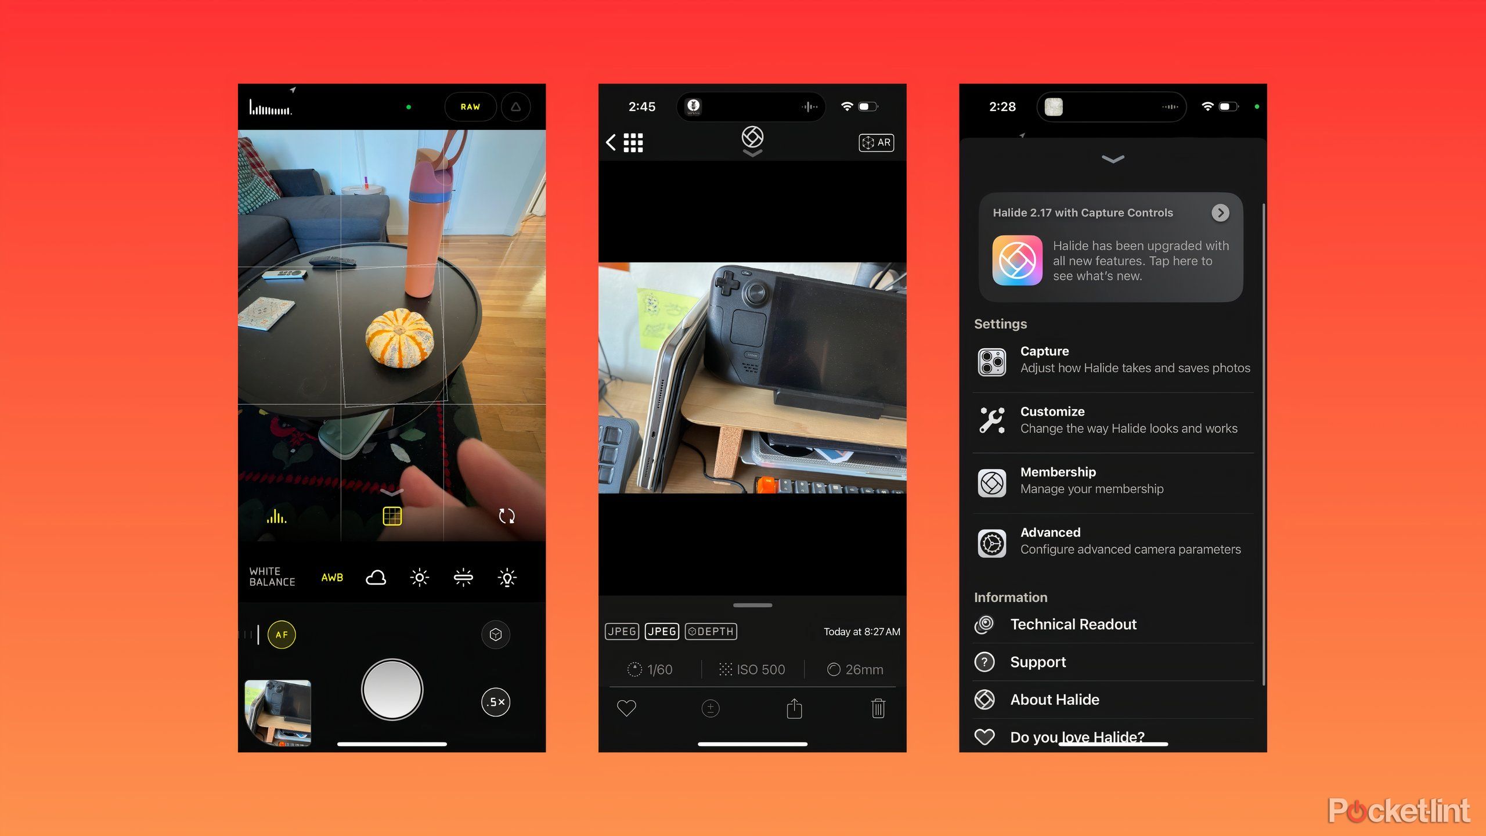Enable grid overlay in camera view
This screenshot has width=1486, height=836.
(392, 516)
